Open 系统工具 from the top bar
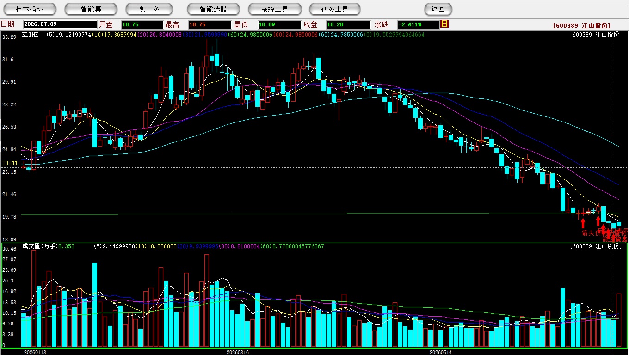 [x=275, y=9]
